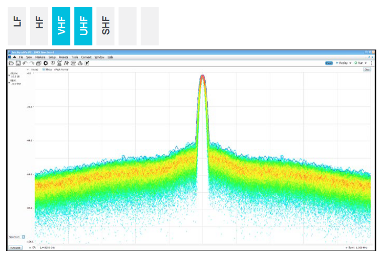Open the Trace selector dropdown
The height and width of the screenshot is (255, 380).
click(28, 69)
